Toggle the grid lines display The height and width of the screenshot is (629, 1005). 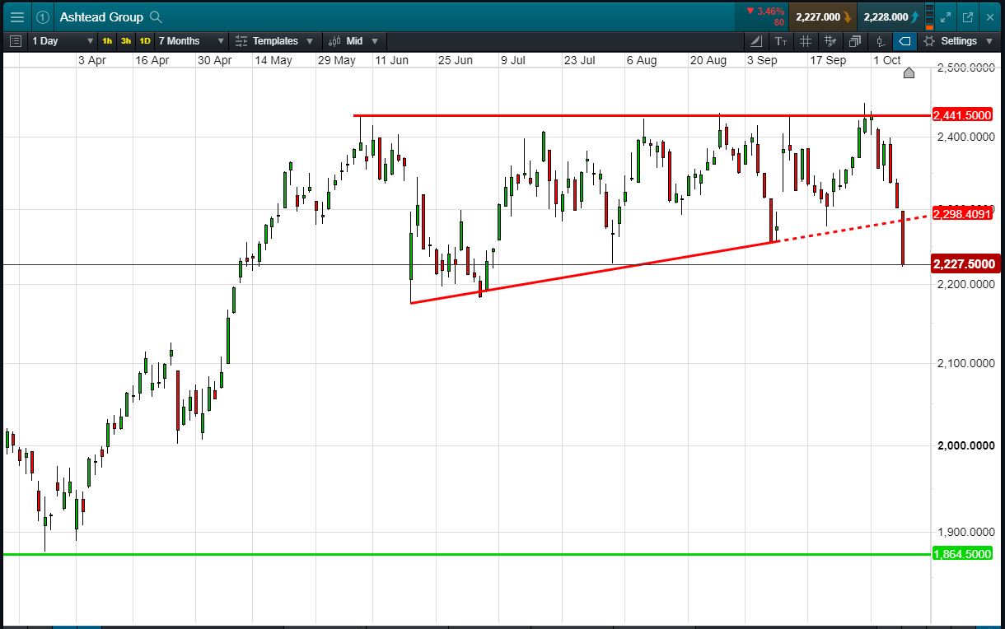pos(806,41)
